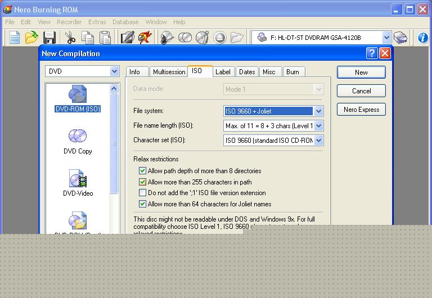Open the Edit menu
This screenshot has width=432, height=298.
(x=26, y=22)
